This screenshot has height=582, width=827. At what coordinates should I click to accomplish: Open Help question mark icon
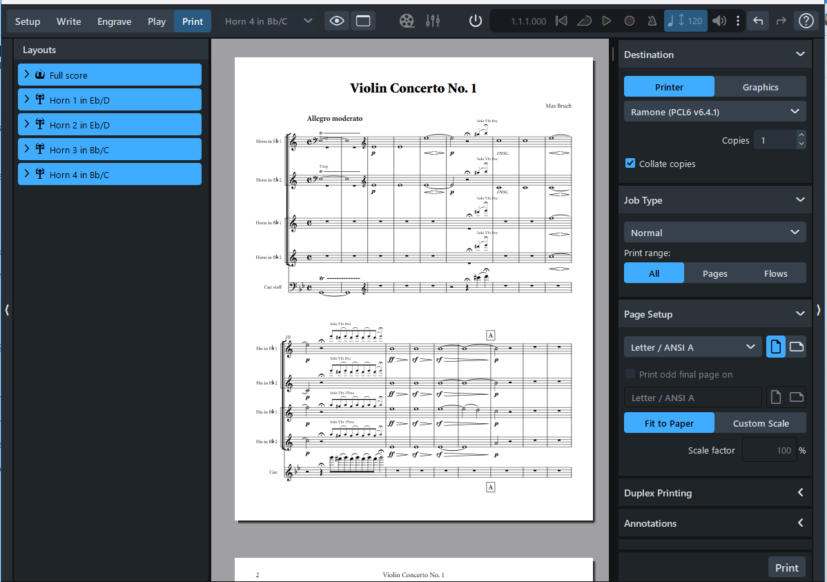[x=806, y=21]
